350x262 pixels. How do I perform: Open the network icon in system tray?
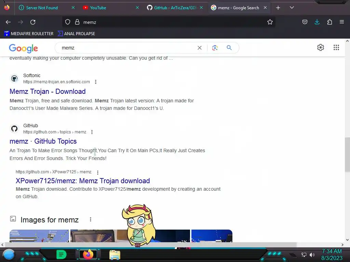click(x=304, y=254)
